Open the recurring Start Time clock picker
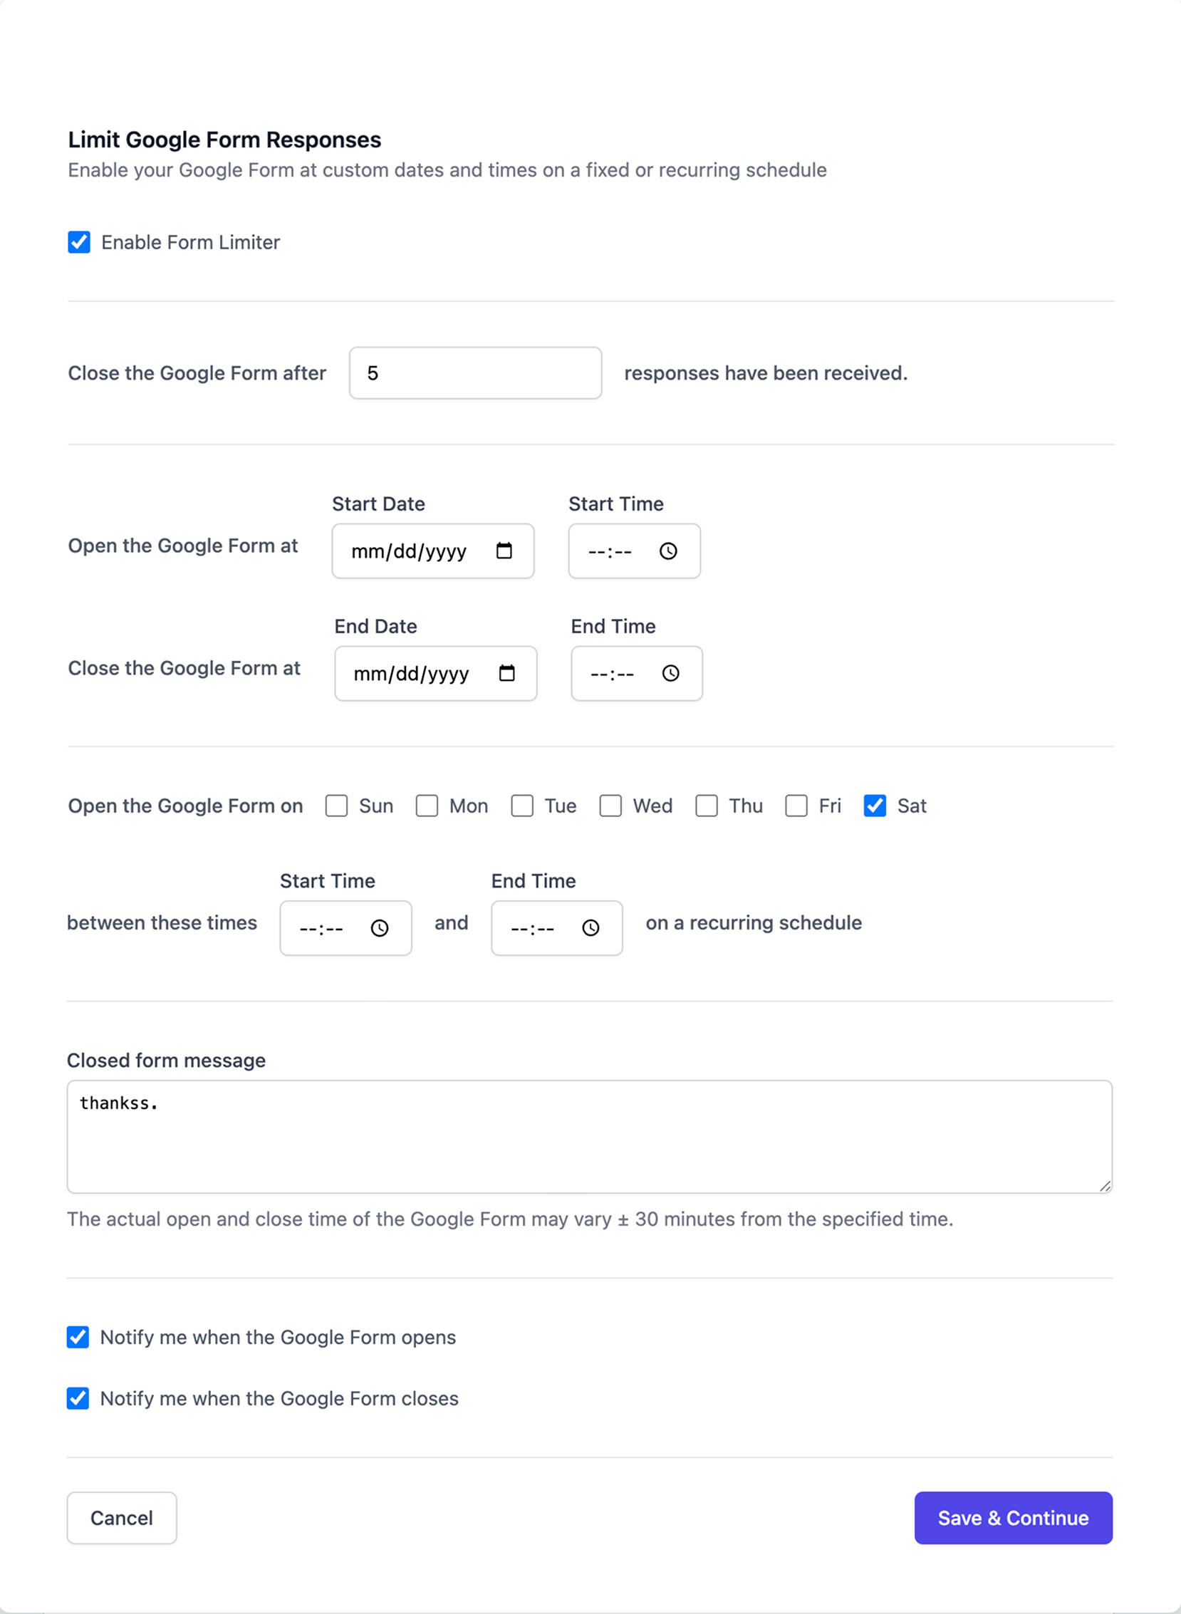 [380, 928]
